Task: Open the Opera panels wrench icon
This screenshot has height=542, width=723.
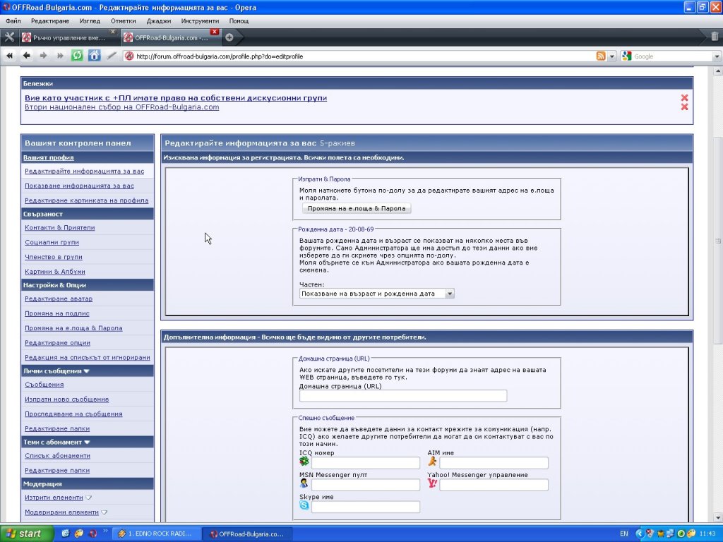Action: coord(9,37)
